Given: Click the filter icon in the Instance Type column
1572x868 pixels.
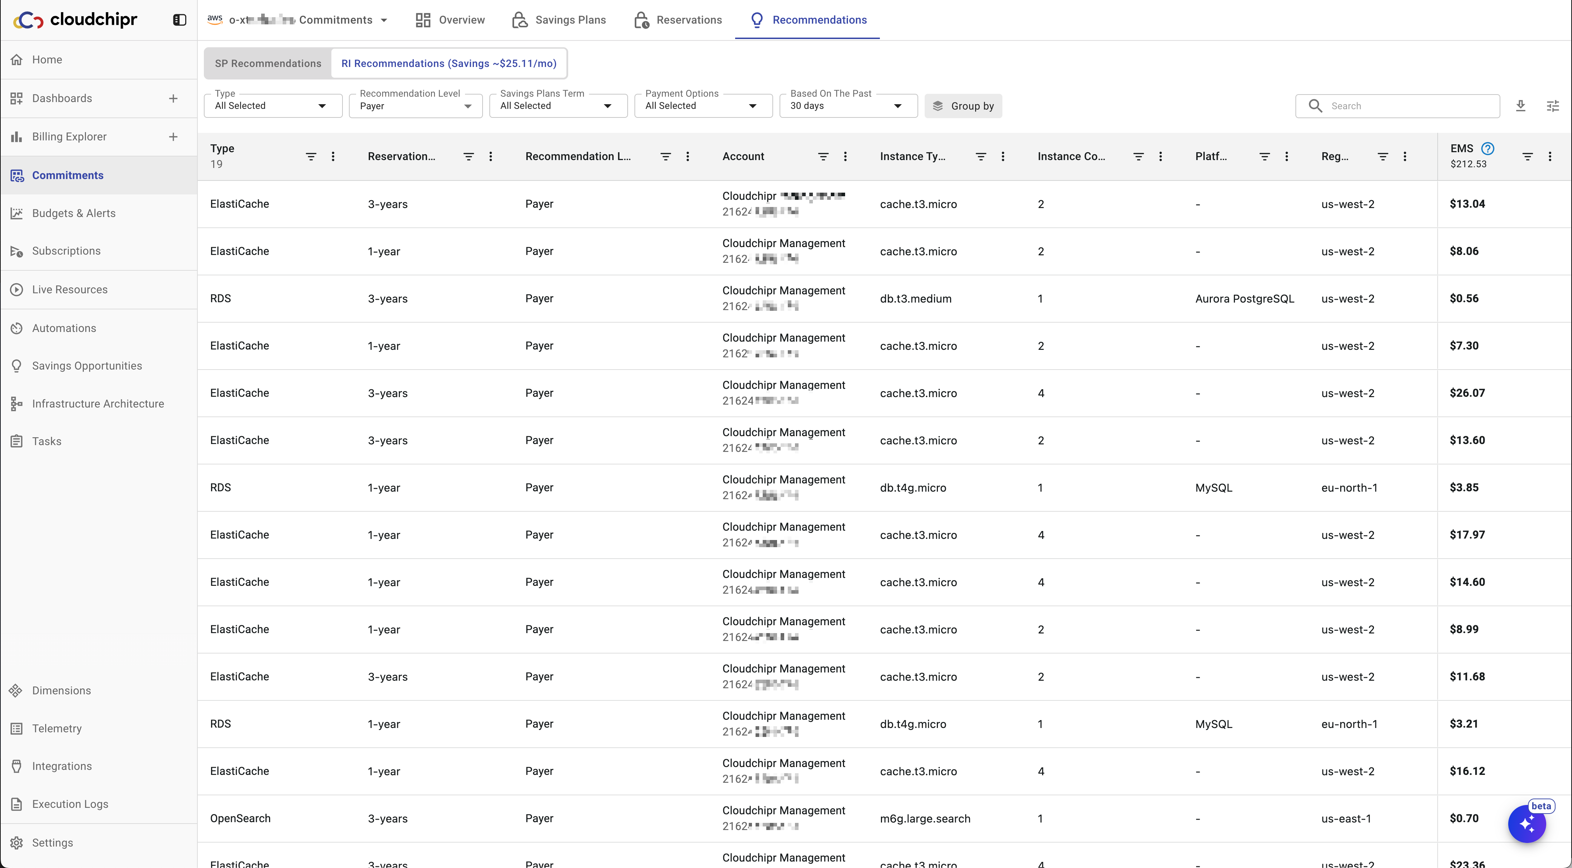Looking at the screenshot, I should 981,157.
